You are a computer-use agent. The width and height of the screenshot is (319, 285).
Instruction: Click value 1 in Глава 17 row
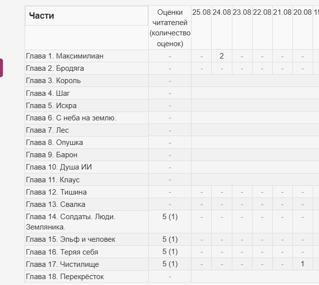(x=303, y=264)
